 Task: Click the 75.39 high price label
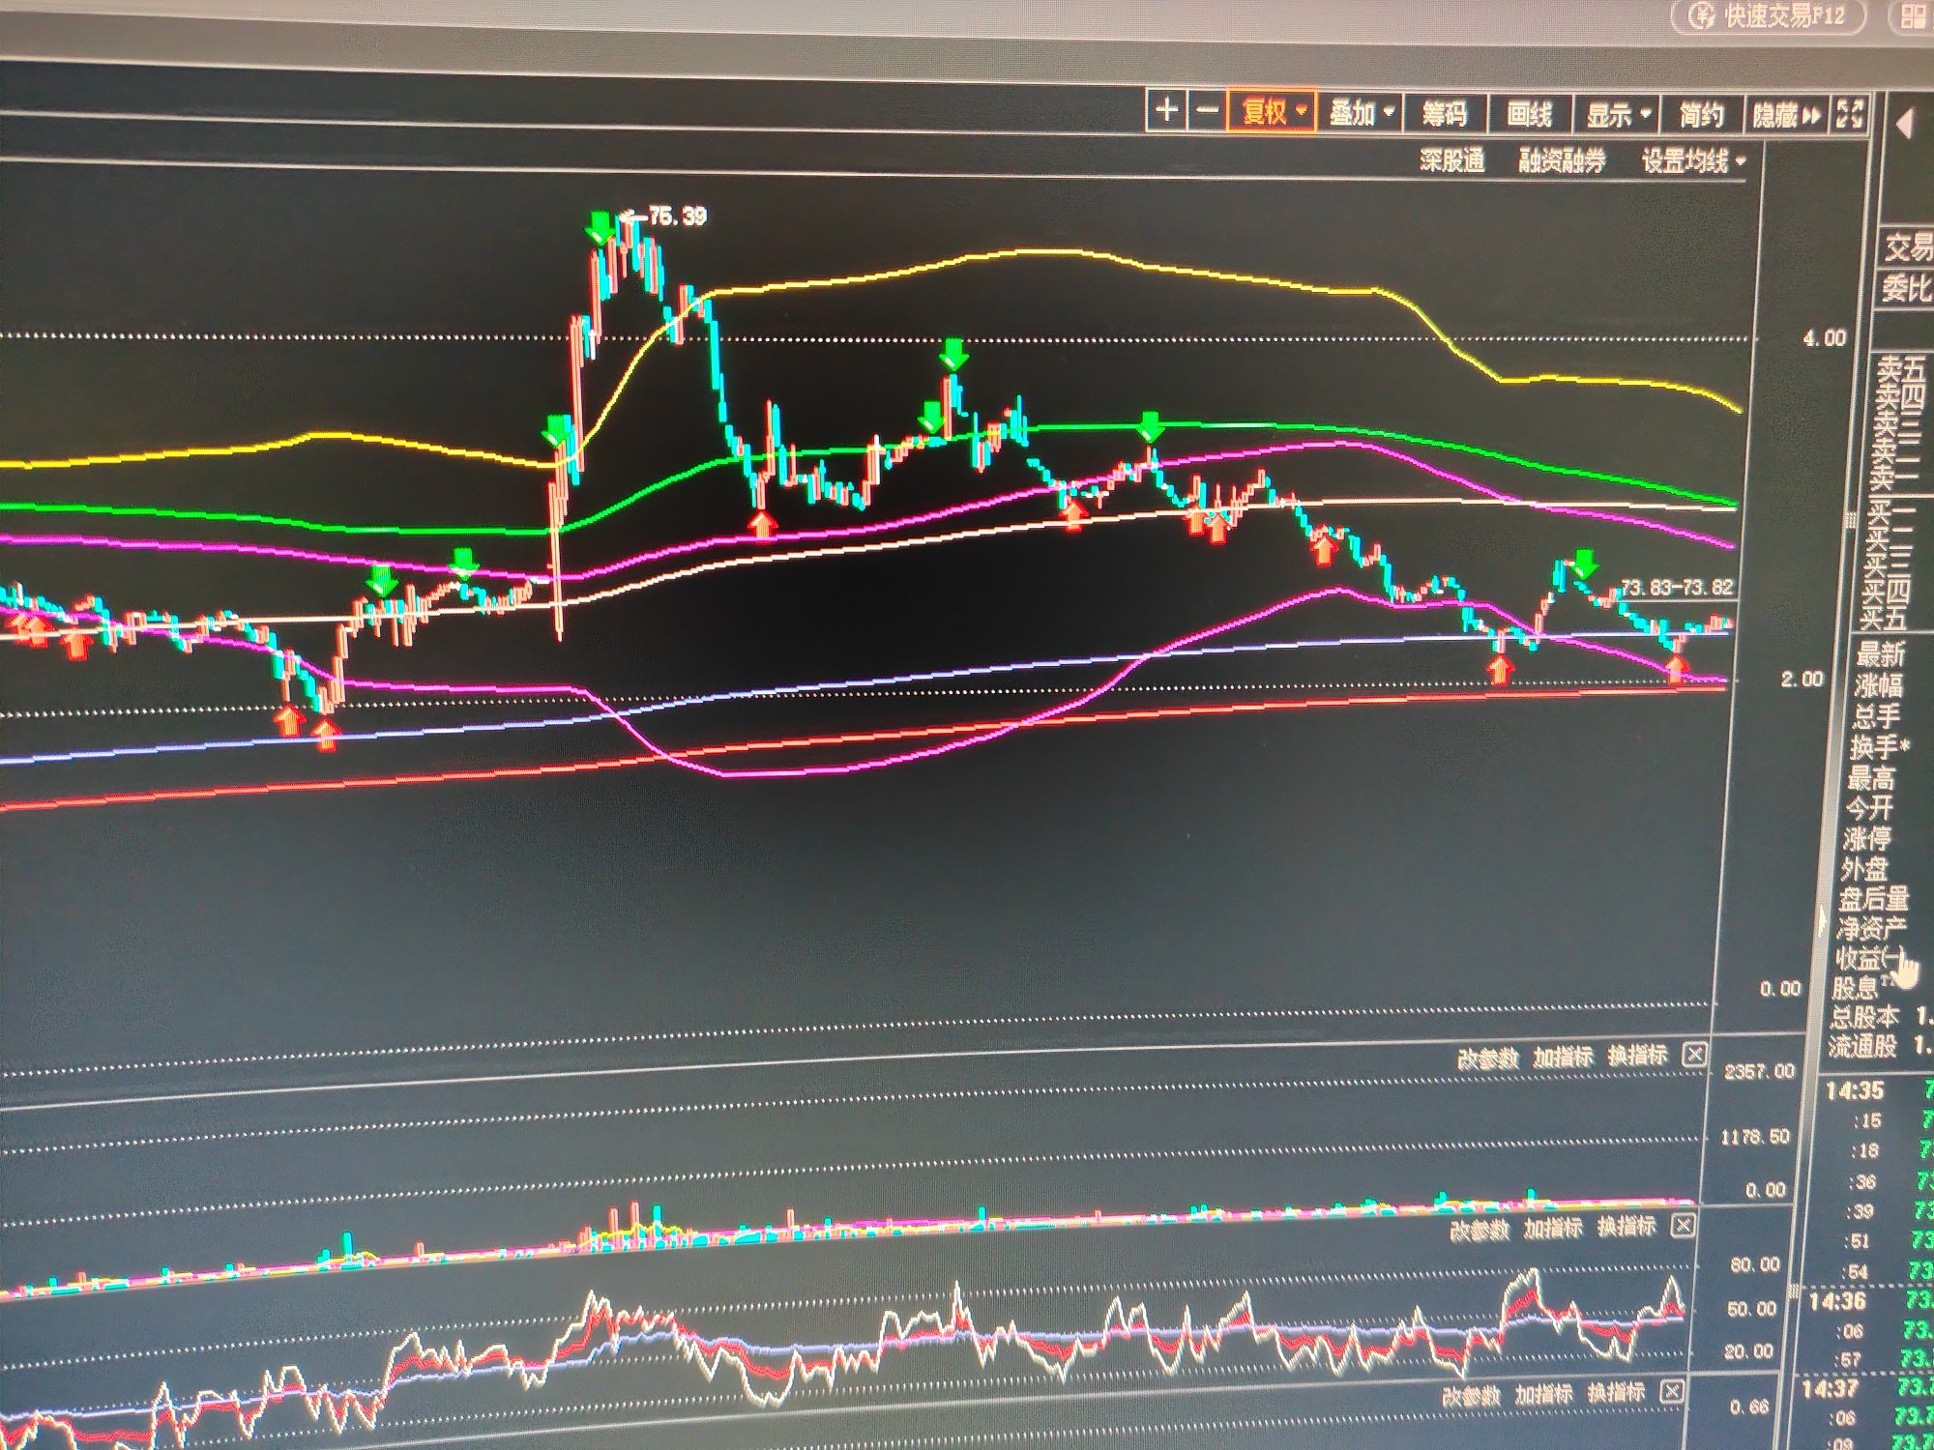(x=677, y=217)
